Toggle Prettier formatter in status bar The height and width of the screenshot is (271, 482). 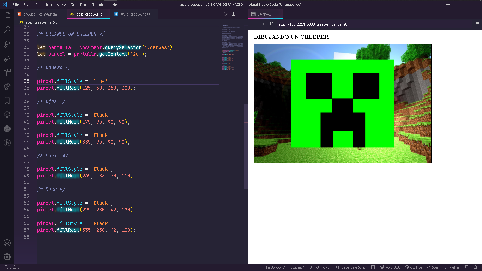pyautogui.click(x=452, y=267)
